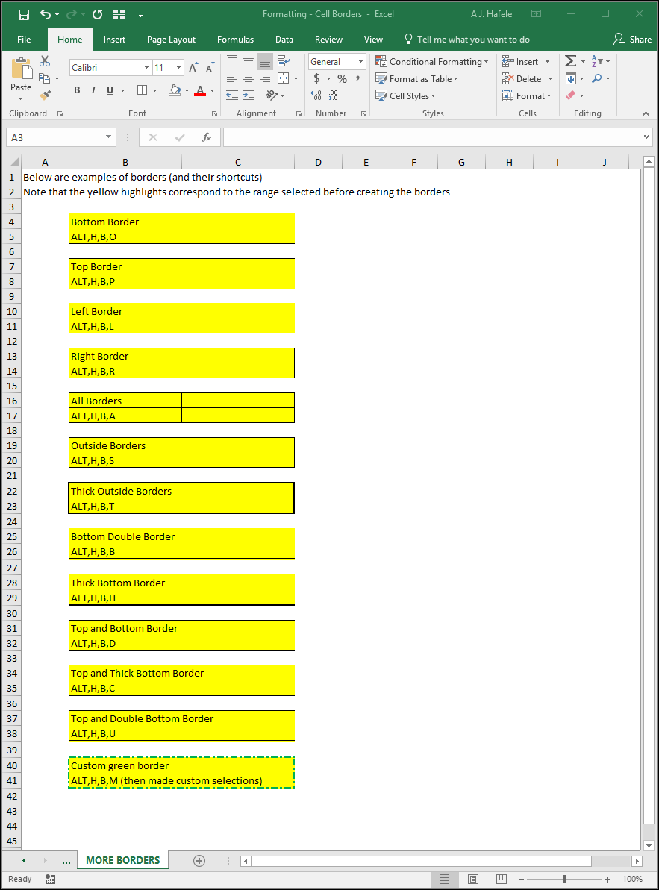Toggle Italic formatting
Viewport: 659px width, 890px height.
tap(93, 90)
